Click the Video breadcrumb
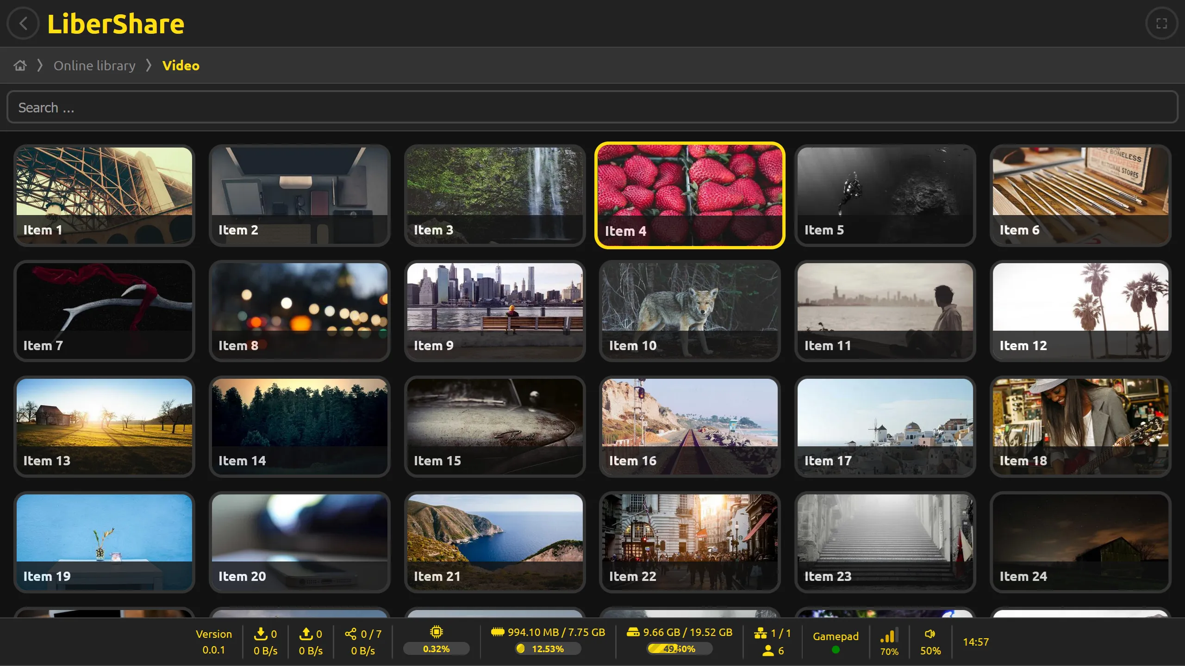This screenshot has height=666, width=1185. [x=181, y=65]
